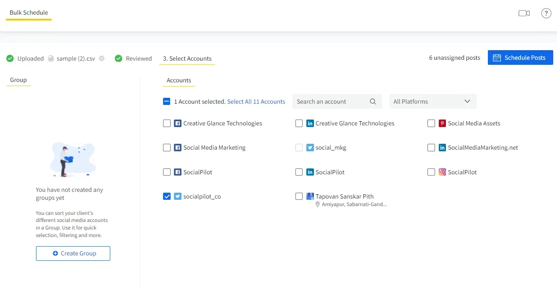Uncheck the socialpilot_co Twitter account
This screenshot has height=288, width=557.
167,196
